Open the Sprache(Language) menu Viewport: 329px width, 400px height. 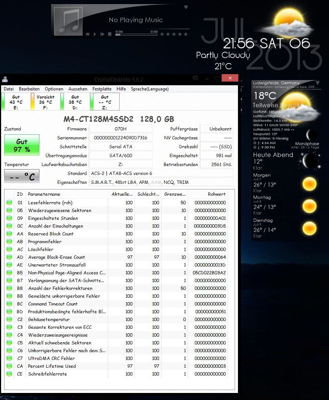[x=150, y=89]
